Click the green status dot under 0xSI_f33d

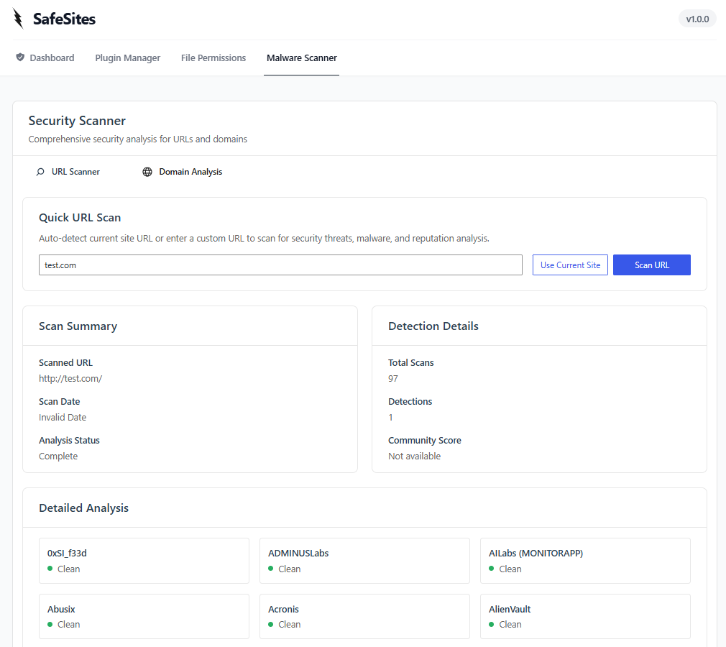click(50, 569)
